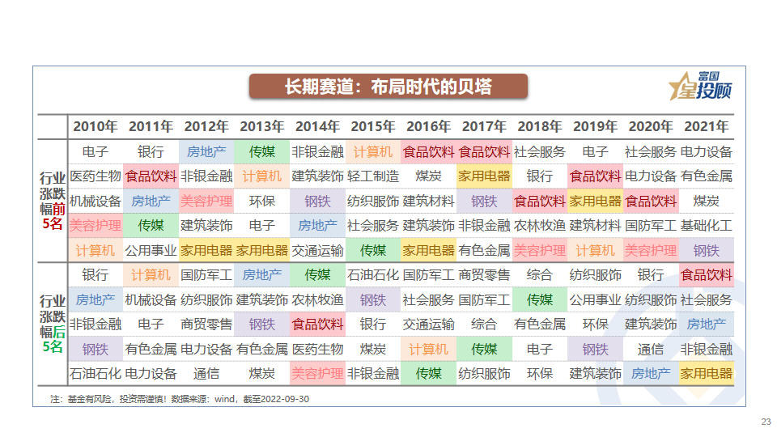The width and height of the screenshot is (777, 437).
Task: Select the 2021年 column header
Action: pyautogui.click(x=706, y=127)
